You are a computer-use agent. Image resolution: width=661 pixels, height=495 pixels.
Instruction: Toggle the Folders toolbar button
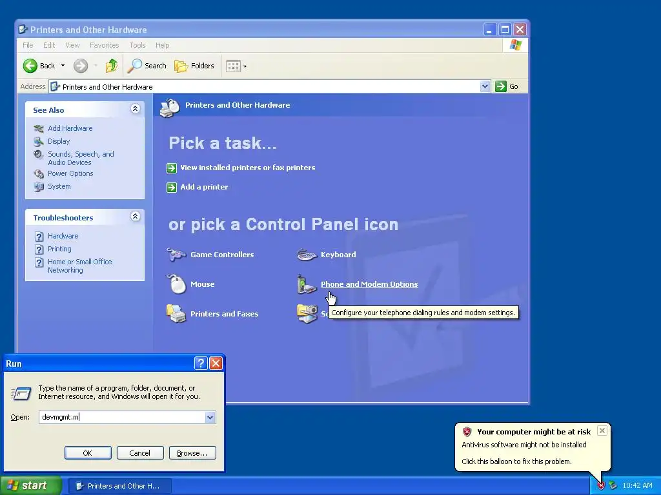[x=194, y=66]
